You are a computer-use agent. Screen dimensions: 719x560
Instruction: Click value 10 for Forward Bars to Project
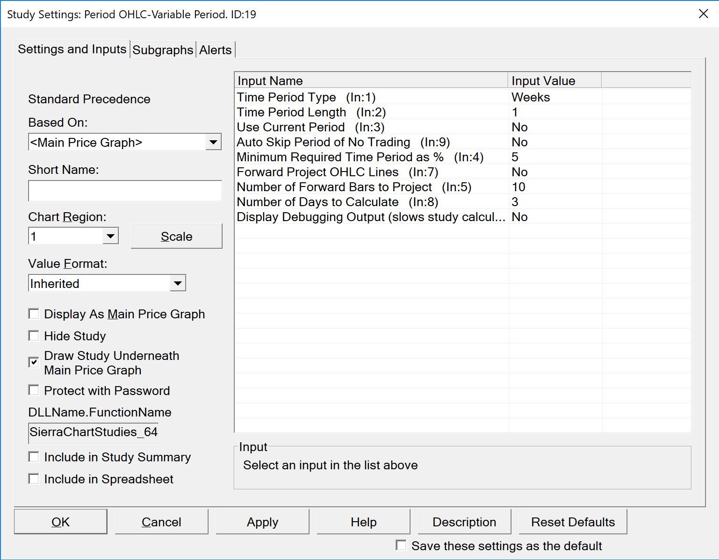(x=518, y=187)
